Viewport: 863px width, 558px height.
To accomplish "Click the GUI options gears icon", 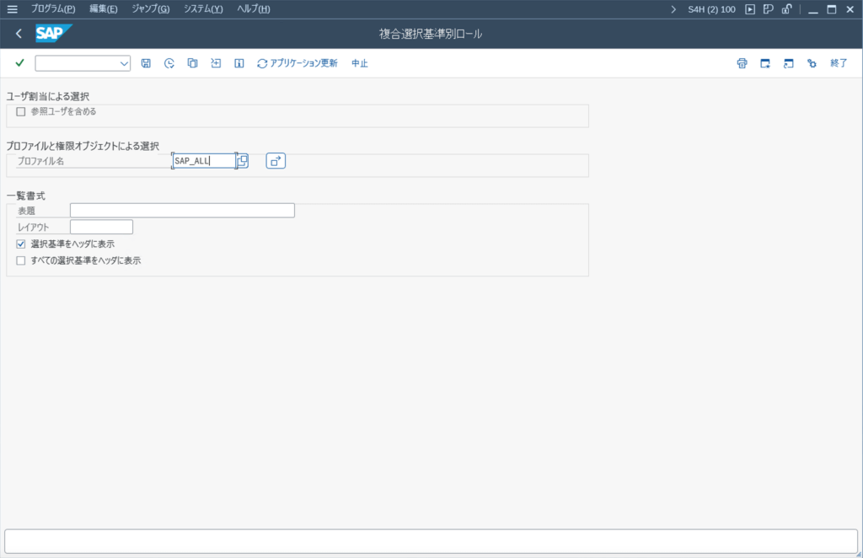I will point(812,62).
